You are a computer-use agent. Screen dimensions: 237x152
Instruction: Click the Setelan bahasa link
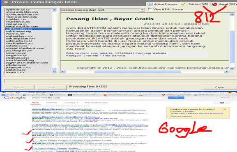[181, 116]
